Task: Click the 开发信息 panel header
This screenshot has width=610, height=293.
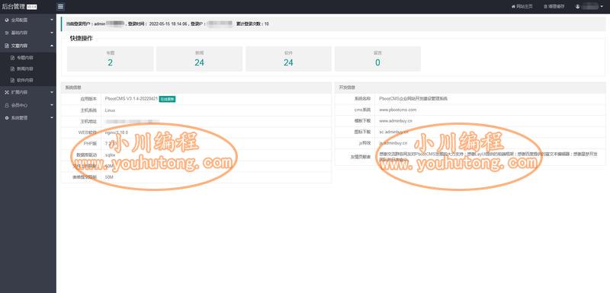Action: point(470,88)
